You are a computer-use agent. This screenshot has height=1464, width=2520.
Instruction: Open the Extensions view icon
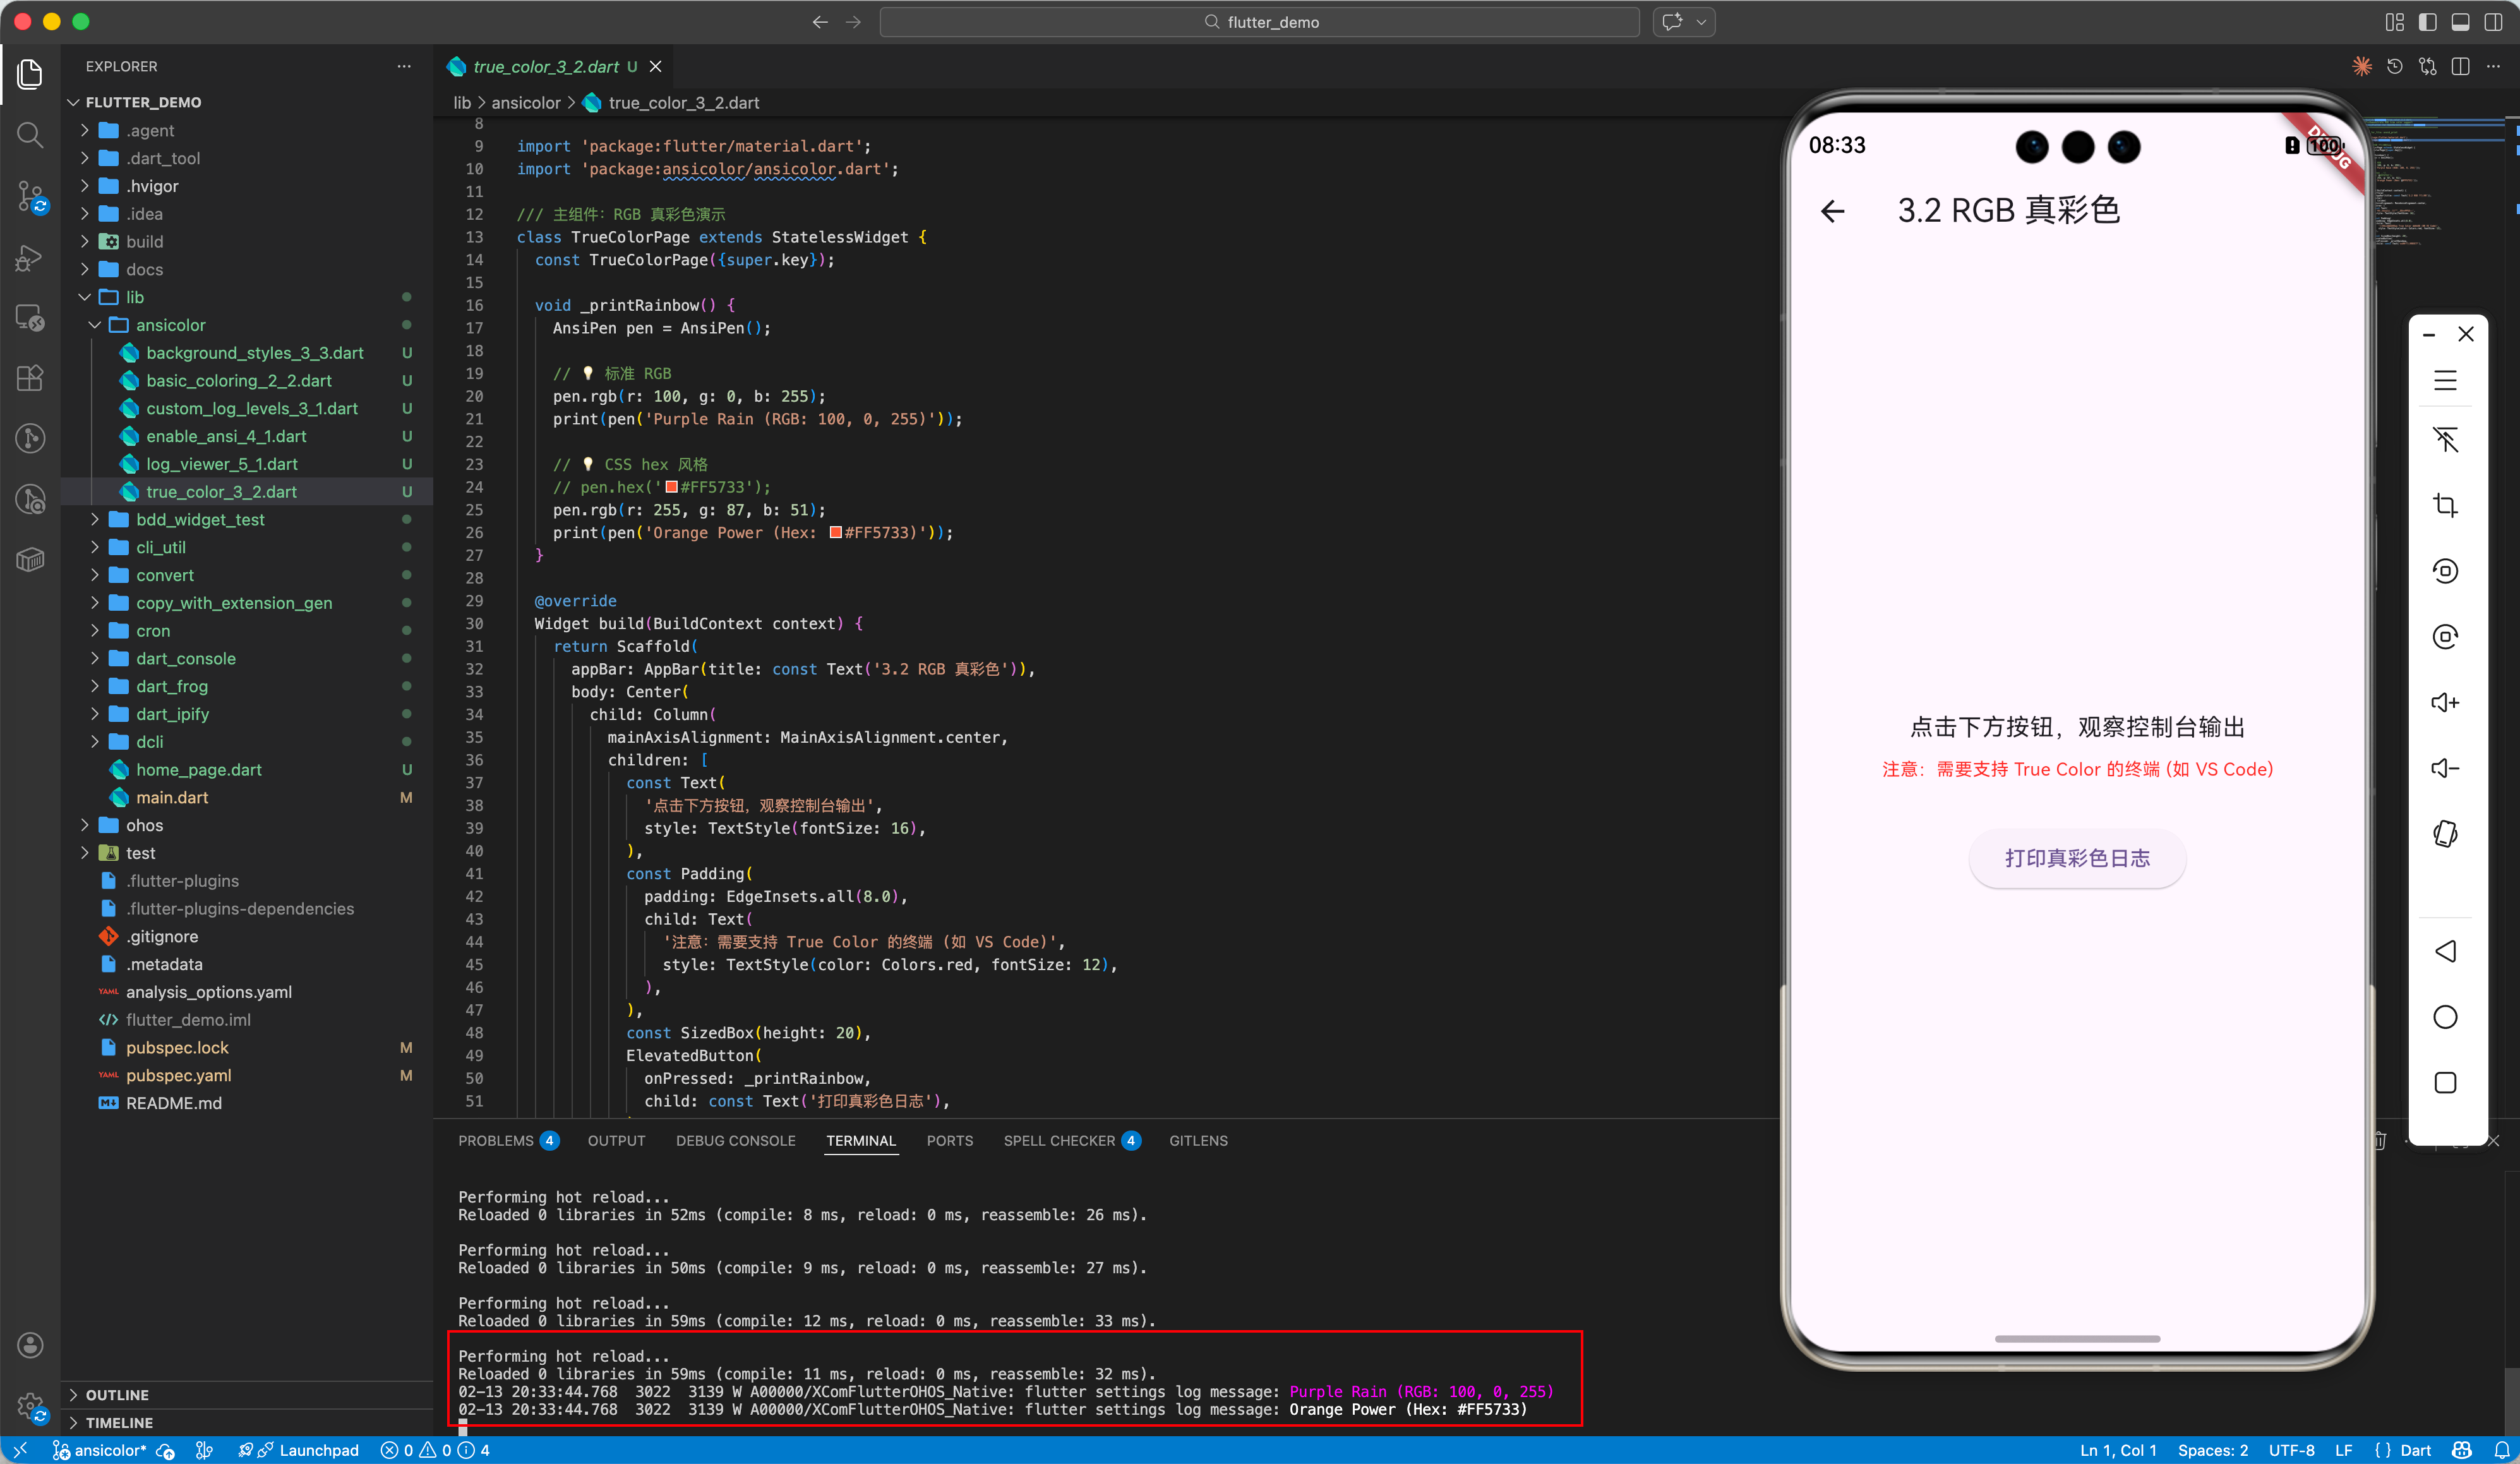pos(30,378)
